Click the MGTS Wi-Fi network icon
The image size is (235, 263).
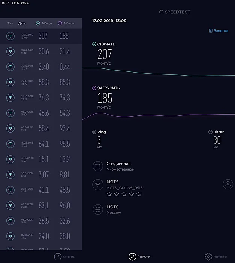click(x=98, y=184)
